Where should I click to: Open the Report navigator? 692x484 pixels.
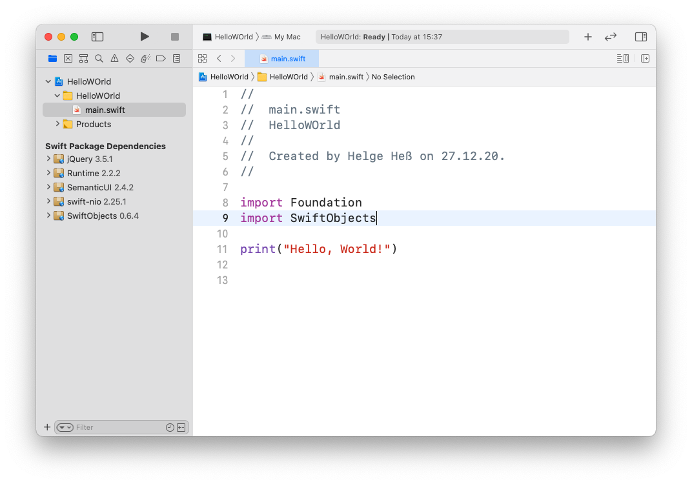click(x=176, y=58)
